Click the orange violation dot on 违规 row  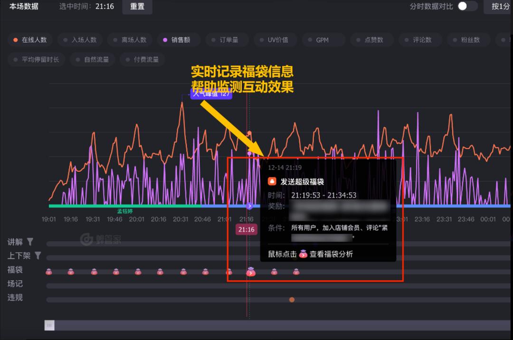(x=292, y=300)
